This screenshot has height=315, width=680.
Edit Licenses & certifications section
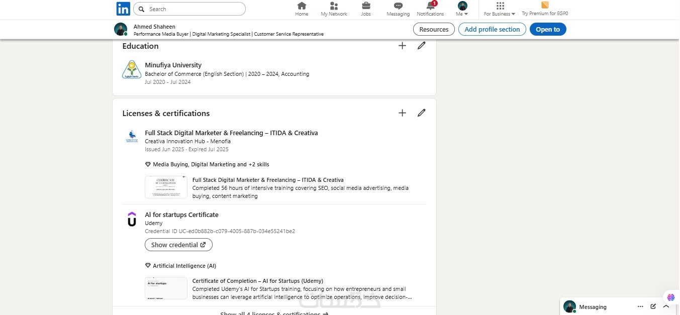[422, 113]
